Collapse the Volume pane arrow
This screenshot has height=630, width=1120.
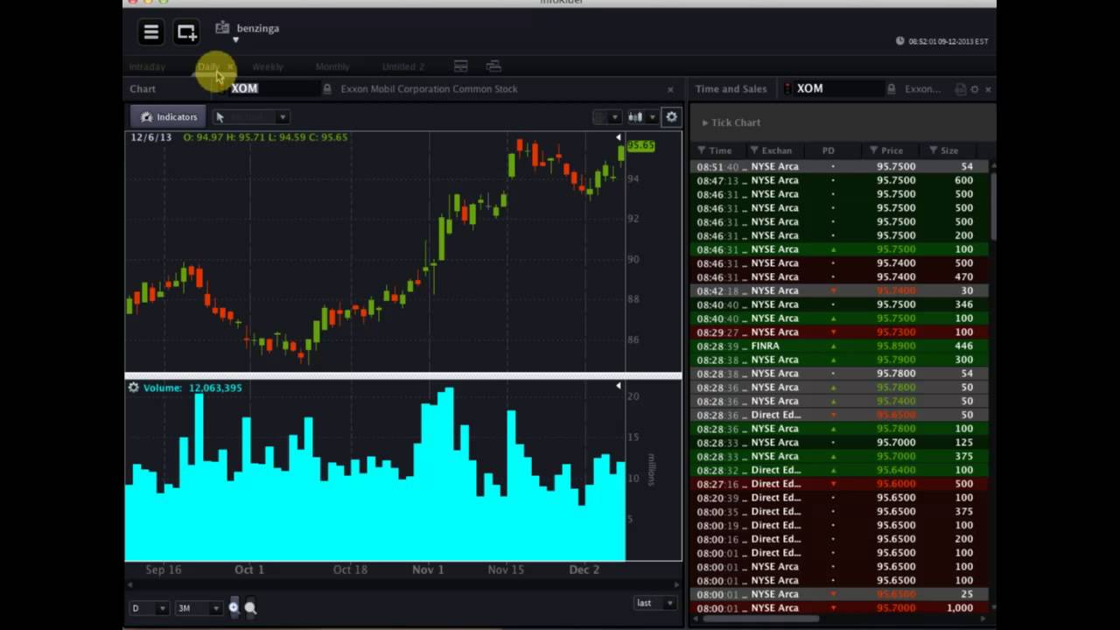pos(619,386)
